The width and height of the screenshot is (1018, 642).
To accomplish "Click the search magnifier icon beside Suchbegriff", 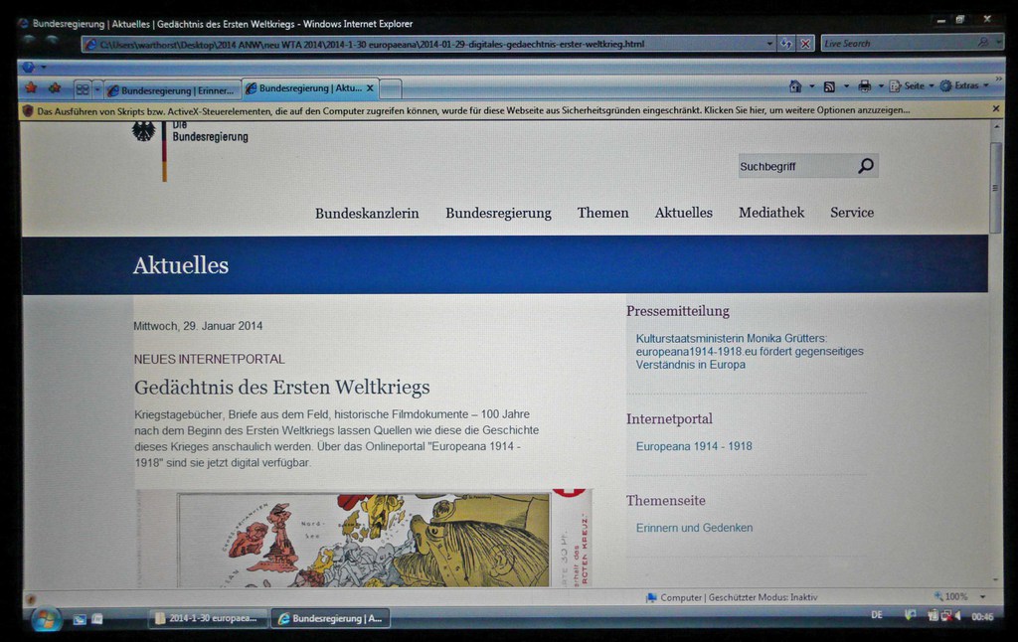I will [x=865, y=166].
